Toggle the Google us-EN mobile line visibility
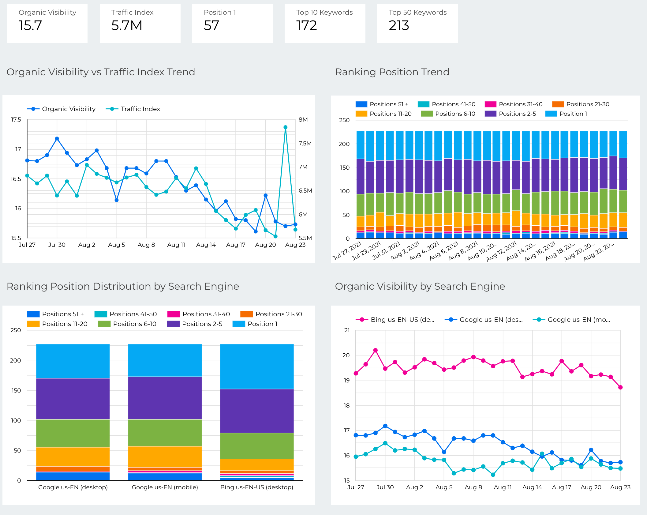 539,319
